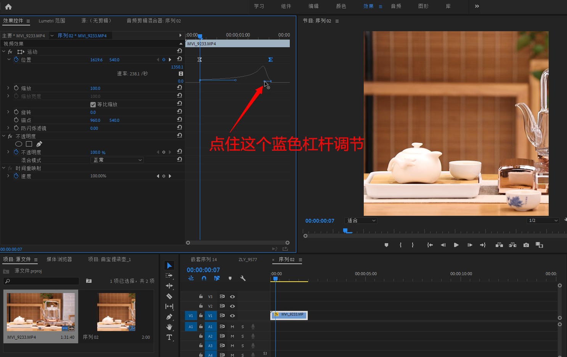Image resolution: width=567 pixels, height=357 pixels.
Task: Step forward one frame
Action: [x=470, y=245]
